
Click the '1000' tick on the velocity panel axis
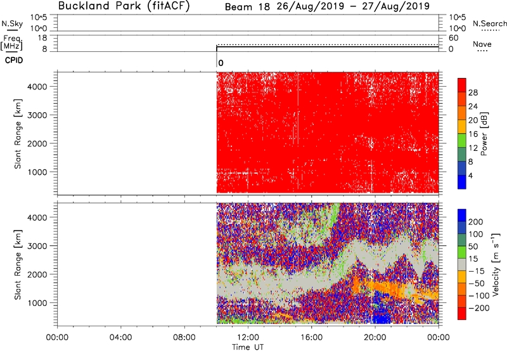tap(37, 303)
